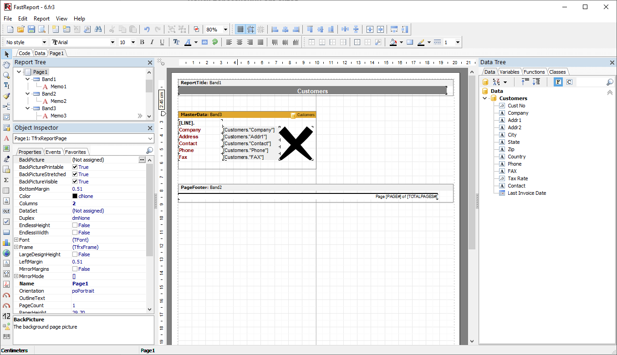617x355 pixels.
Task: Select Last Invoice Date field
Action: pyautogui.click(x=527, y=193)
